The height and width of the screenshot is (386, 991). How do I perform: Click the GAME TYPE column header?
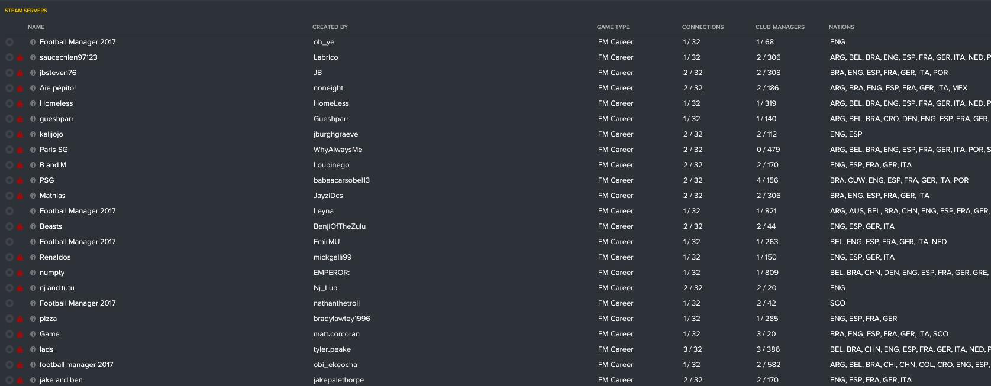click(613, 27)
